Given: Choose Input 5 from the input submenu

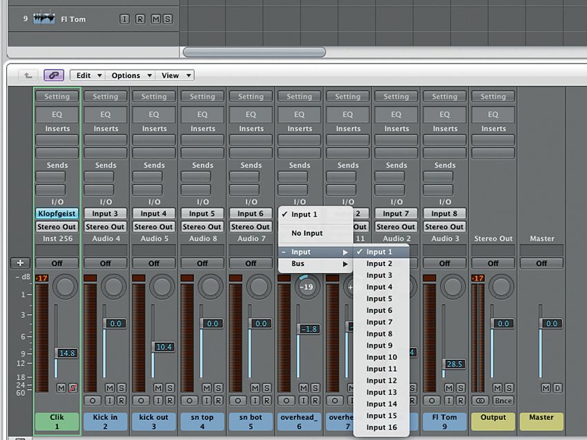Looking at the screenshot, I should (378, 299).
